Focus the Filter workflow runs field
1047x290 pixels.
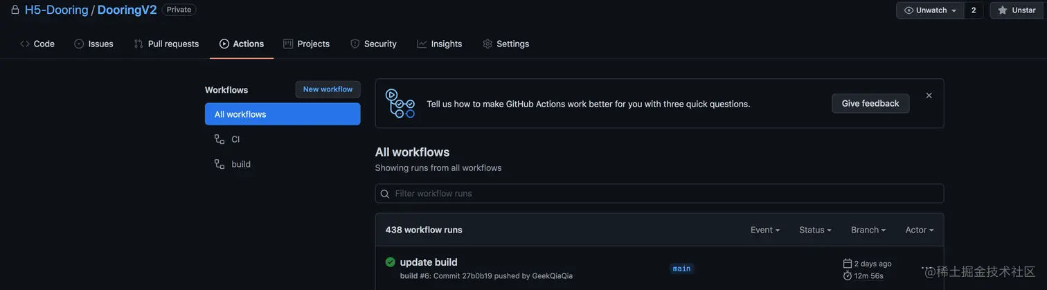pos(665,194)
